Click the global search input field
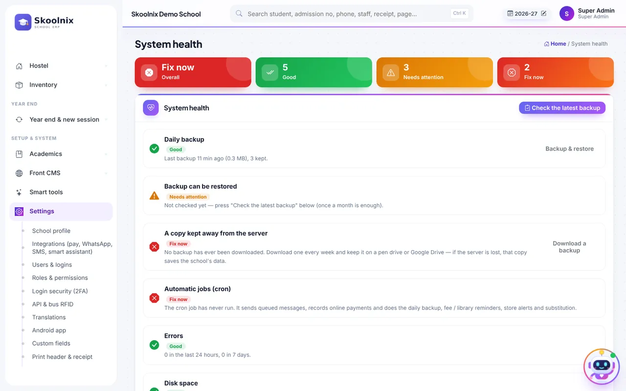This screenshot has height=391, width=626. (352, 14)
